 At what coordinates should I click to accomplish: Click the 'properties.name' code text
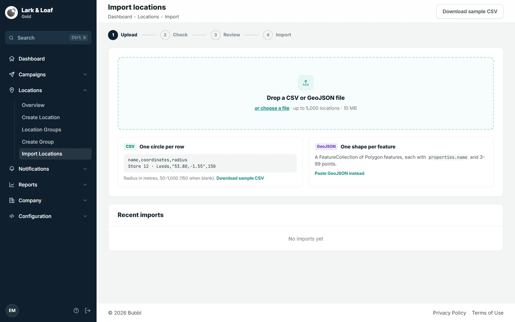pyautogui.click(x=448, y=157)
